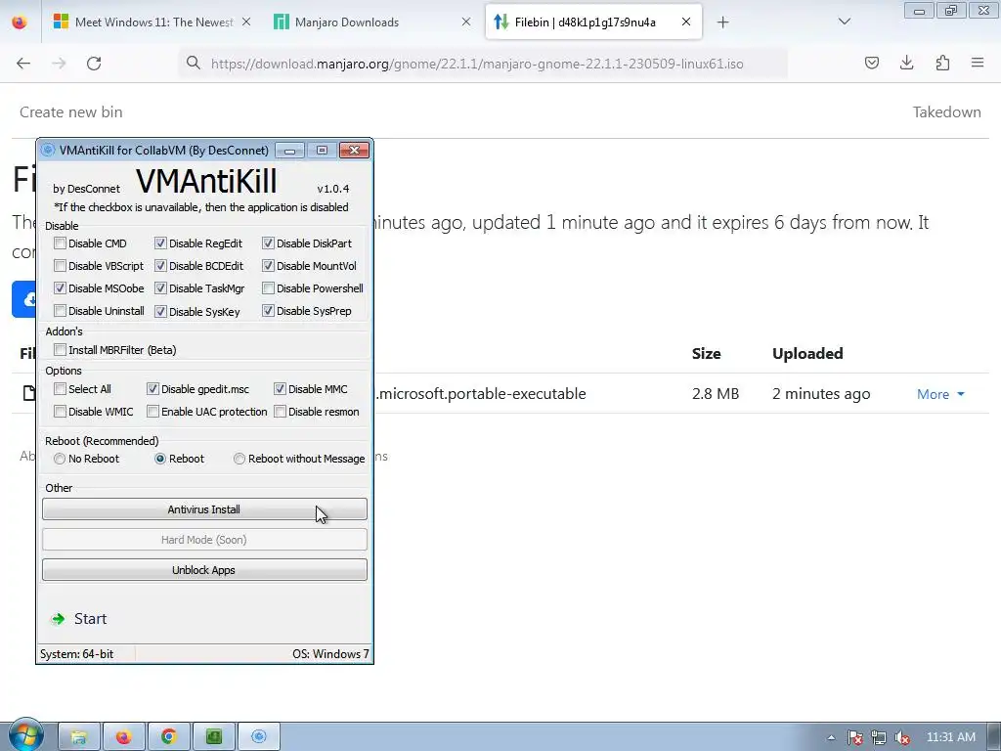Enable the Disable CMD checkbox
1001x751 pixels.
pos(60,243)
